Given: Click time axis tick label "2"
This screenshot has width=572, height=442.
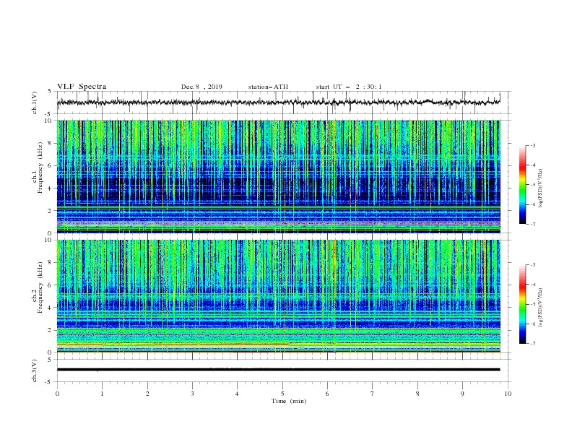Looking at the screenshot, I should (147, 394).
